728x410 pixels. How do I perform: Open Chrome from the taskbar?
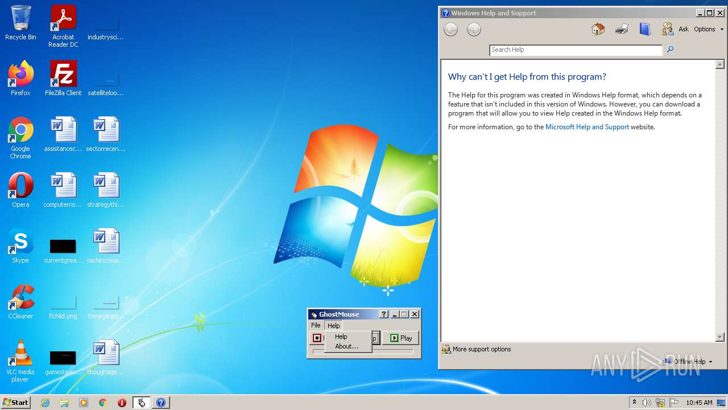point(103,403)
